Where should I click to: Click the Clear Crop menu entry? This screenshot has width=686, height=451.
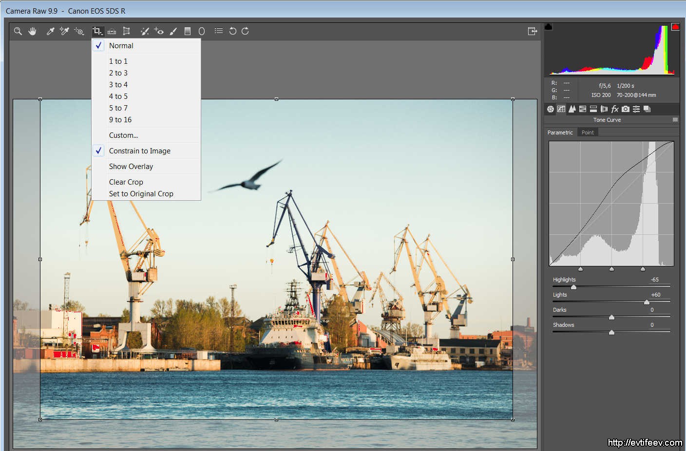click(x=126, y=182)
